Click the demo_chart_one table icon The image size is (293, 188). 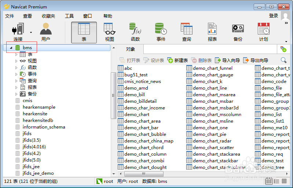189,127
